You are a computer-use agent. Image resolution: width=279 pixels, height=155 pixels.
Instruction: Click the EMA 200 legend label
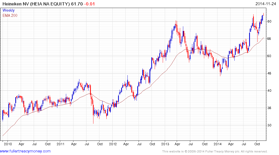(10, 16)
